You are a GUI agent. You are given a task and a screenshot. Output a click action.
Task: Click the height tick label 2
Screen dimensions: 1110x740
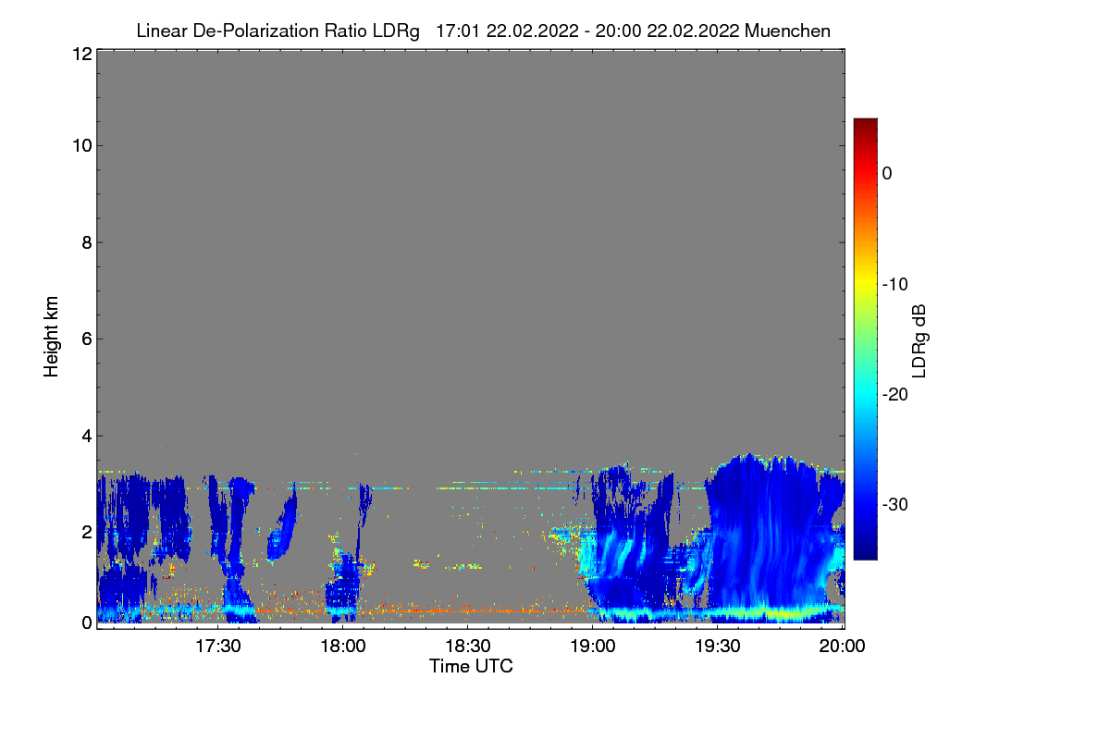[85, 531]
